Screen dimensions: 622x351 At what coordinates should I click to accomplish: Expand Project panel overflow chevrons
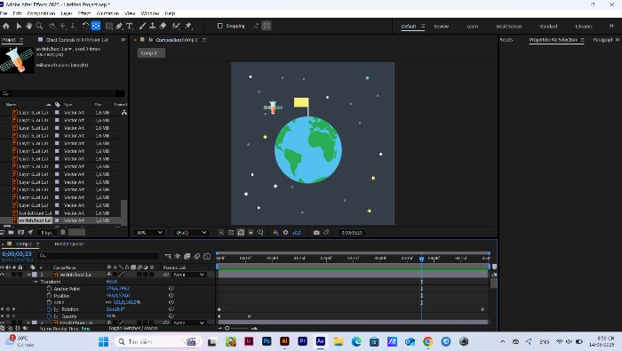coord(123,40)
